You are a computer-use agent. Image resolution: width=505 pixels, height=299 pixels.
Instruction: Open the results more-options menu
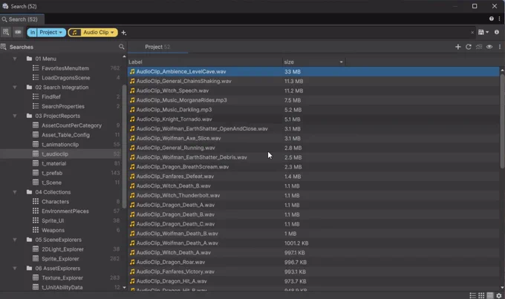click(x=500, y=47)
